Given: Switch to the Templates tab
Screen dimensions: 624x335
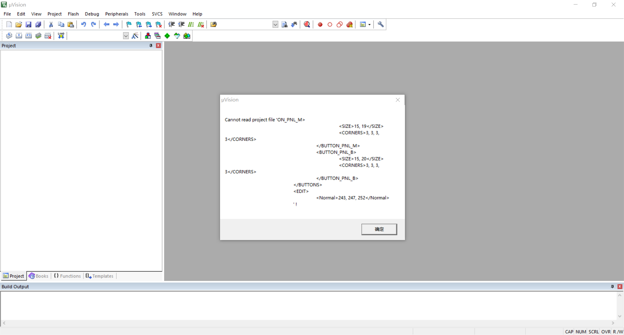Looking at the screenshot, I should coord(99,276).
